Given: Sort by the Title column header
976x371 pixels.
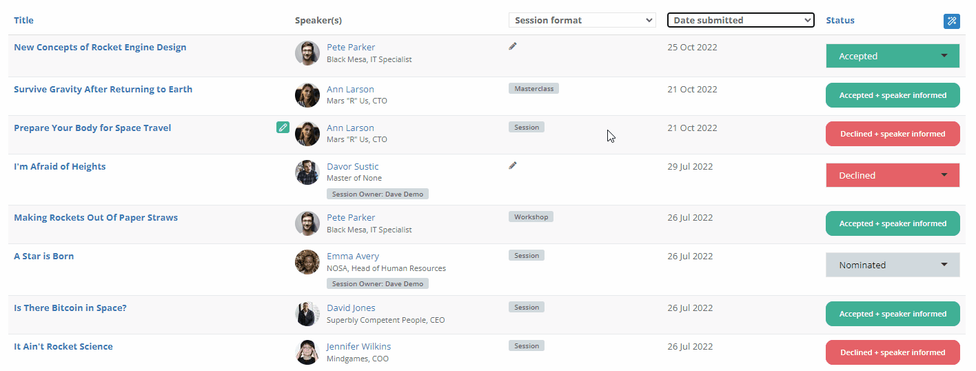Looking at the screenshot, I should [23, 21].
